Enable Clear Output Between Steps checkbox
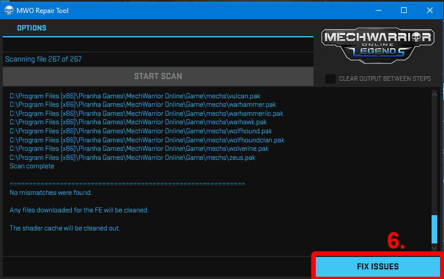 click(330, 79)
